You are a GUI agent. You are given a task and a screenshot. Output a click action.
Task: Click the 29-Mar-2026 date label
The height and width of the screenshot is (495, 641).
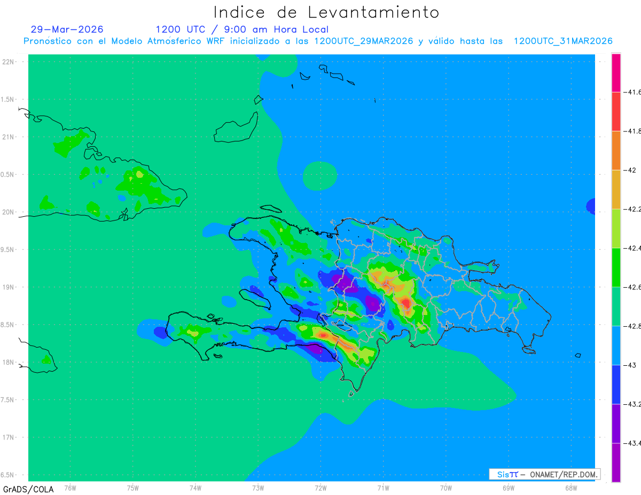(67, 29)
